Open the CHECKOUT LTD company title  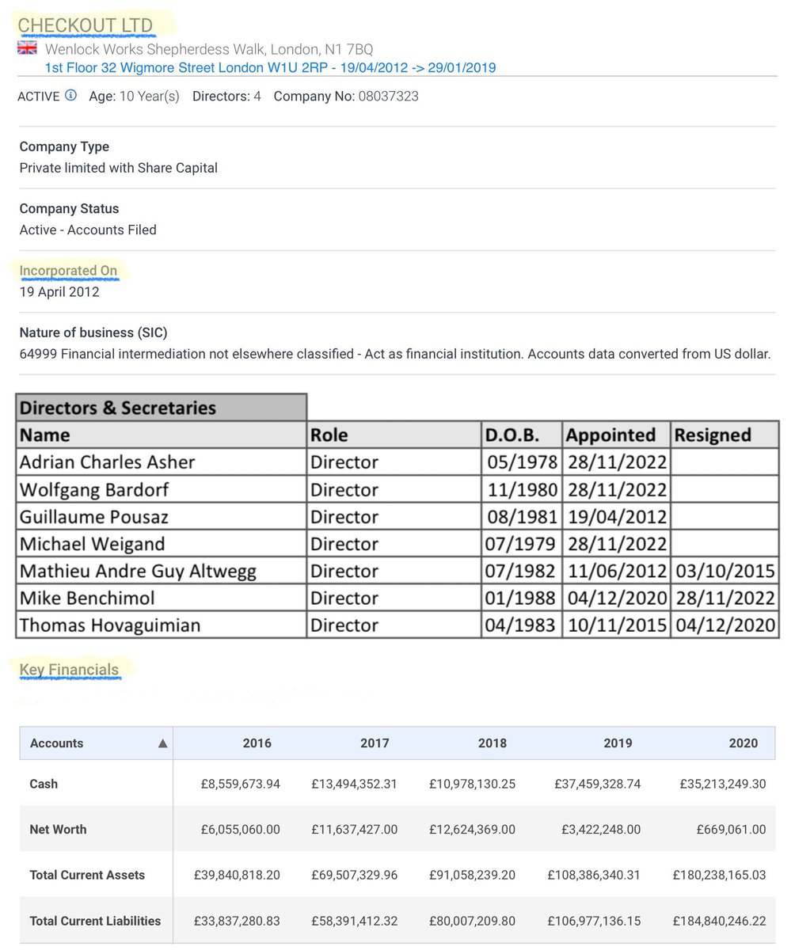[x=86, y=25]
